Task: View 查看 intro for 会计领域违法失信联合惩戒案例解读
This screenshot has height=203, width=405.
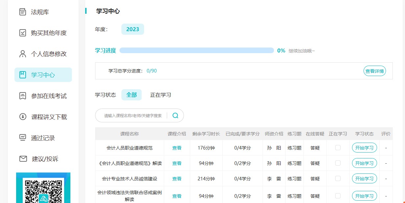Action: pyautogui.click(x=177, y=196)
